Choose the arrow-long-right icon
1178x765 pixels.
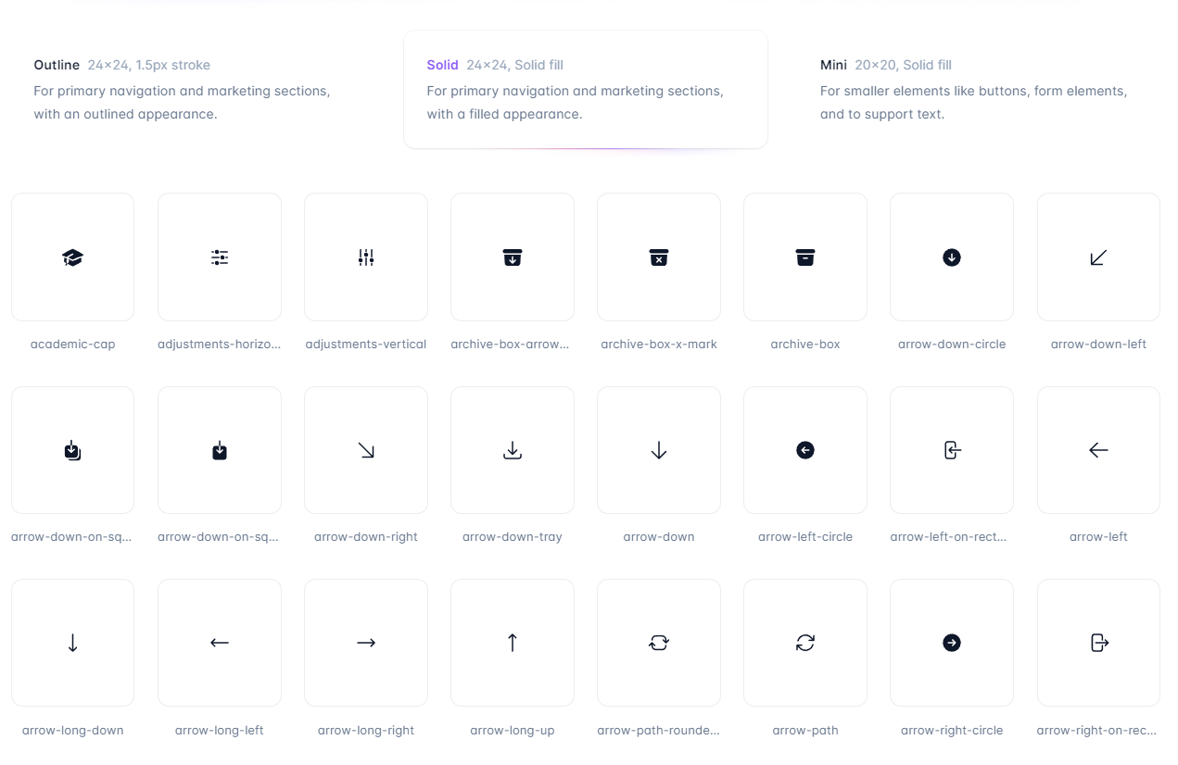366,643
